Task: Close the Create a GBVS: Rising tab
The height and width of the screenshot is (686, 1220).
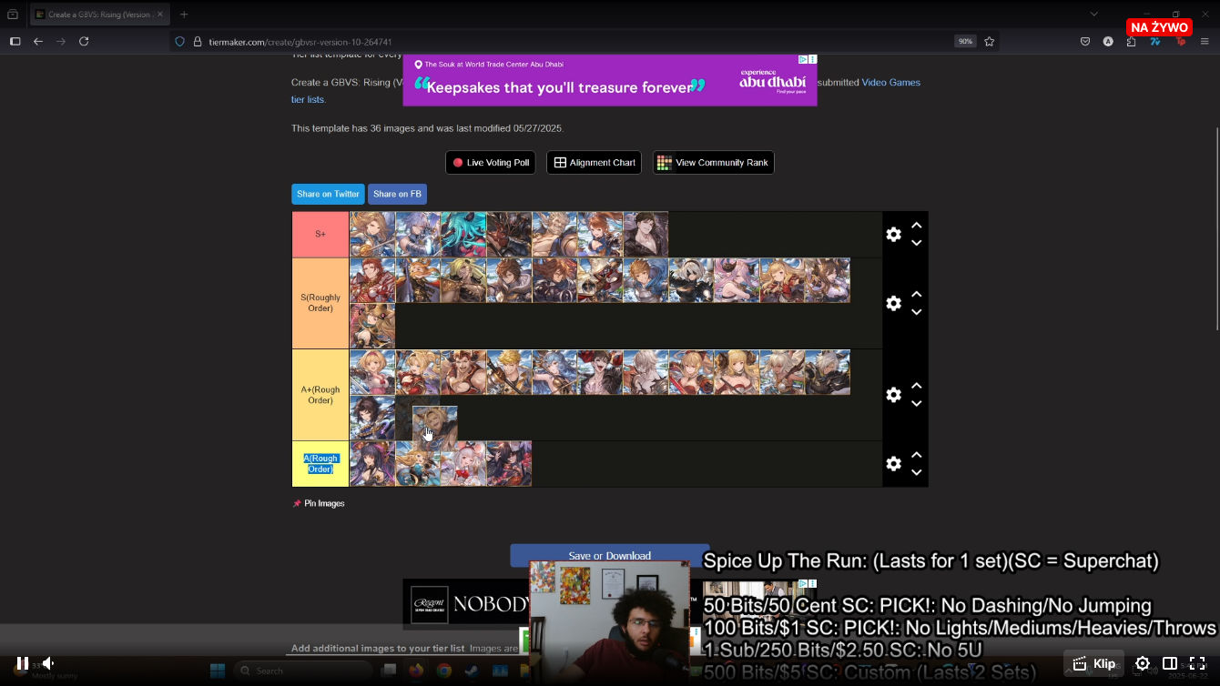Action: point(159,15)
